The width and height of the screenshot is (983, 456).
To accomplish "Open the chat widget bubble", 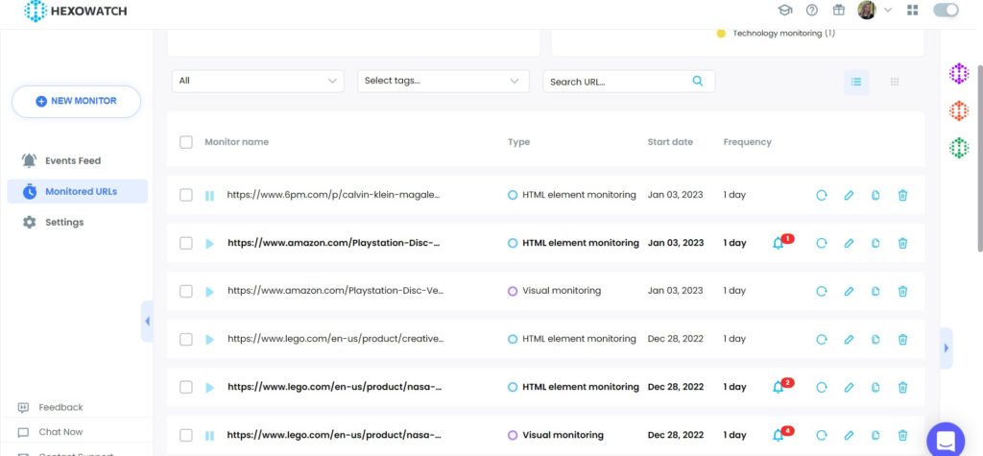I will click(x=946, y=440).
